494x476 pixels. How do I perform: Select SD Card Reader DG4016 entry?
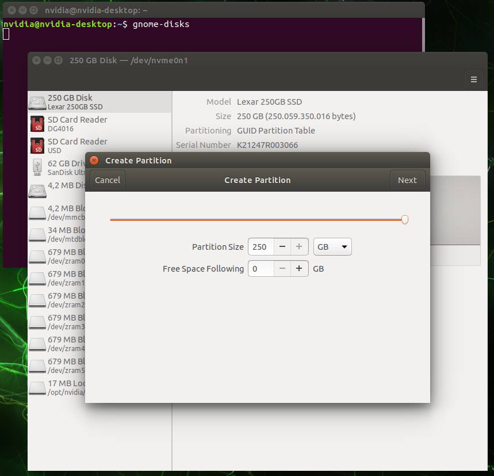point(100,124)
